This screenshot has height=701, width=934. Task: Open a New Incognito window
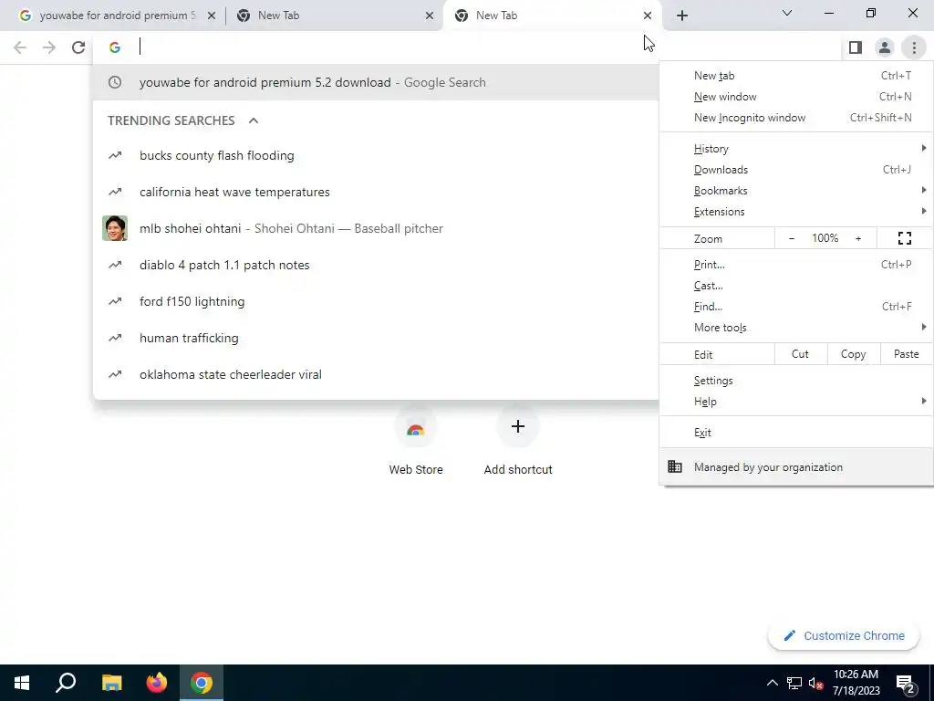click(x=796, y=118)
